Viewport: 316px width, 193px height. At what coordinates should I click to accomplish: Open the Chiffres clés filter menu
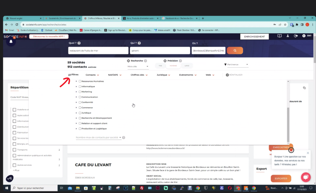click(139, 75)
